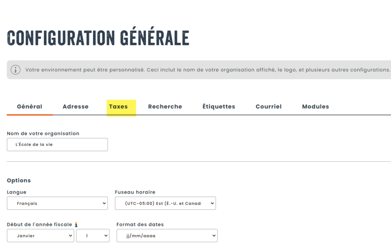
Task: Select the highlighted Taxes tab
Action: pos(118,107)
